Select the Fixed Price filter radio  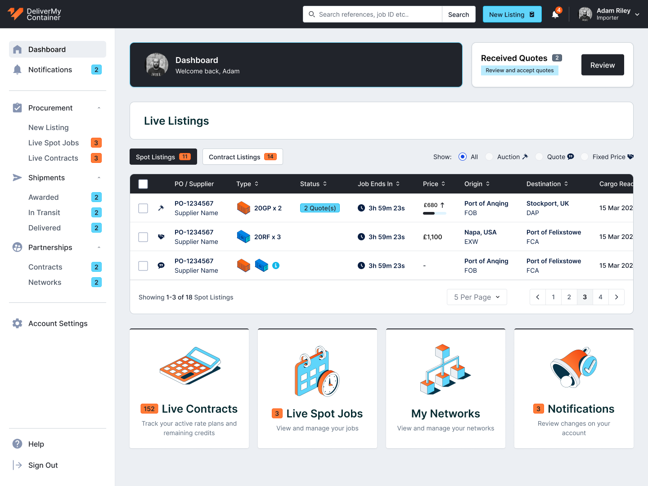pos(585,157)
